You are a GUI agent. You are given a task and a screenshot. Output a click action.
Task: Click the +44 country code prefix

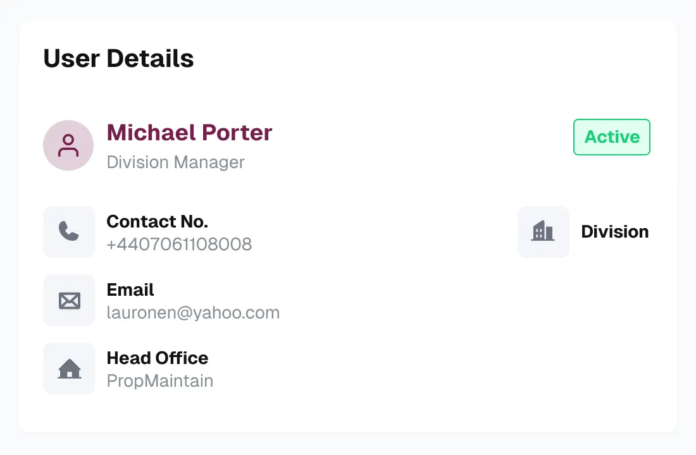click(118, 244)
